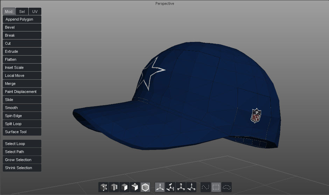Viewport: 329px width, 195px height.
Task: Select face component mode cube icon
Action: coord(124,187)
